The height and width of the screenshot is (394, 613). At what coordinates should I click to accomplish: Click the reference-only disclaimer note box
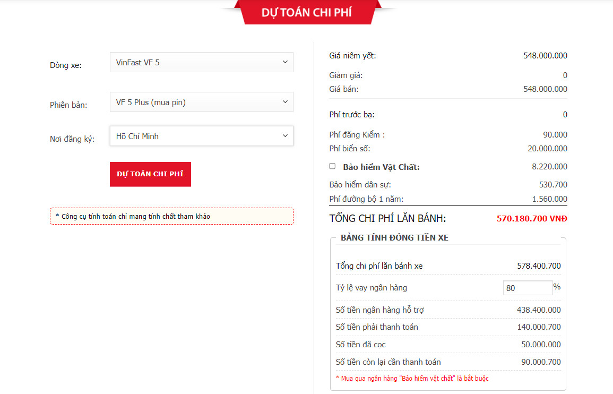(x=171, y=216)
